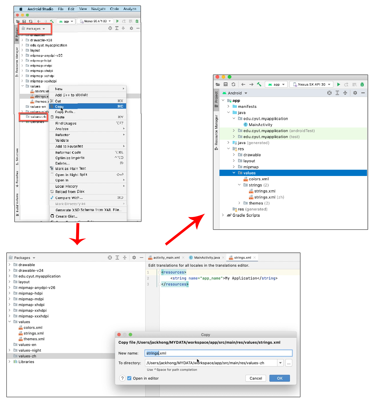Close the strings.xml editor tab
Image resolution: width=379 pixels, height=403 pixels.
255,258
